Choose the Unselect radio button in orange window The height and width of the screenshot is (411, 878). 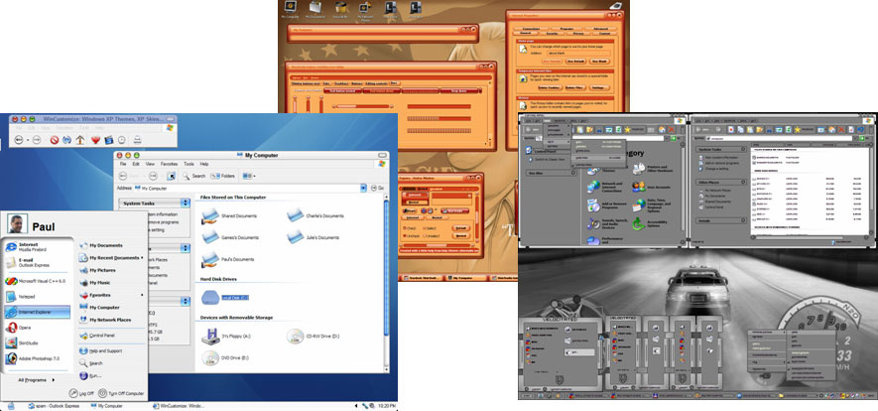point(424,235)
